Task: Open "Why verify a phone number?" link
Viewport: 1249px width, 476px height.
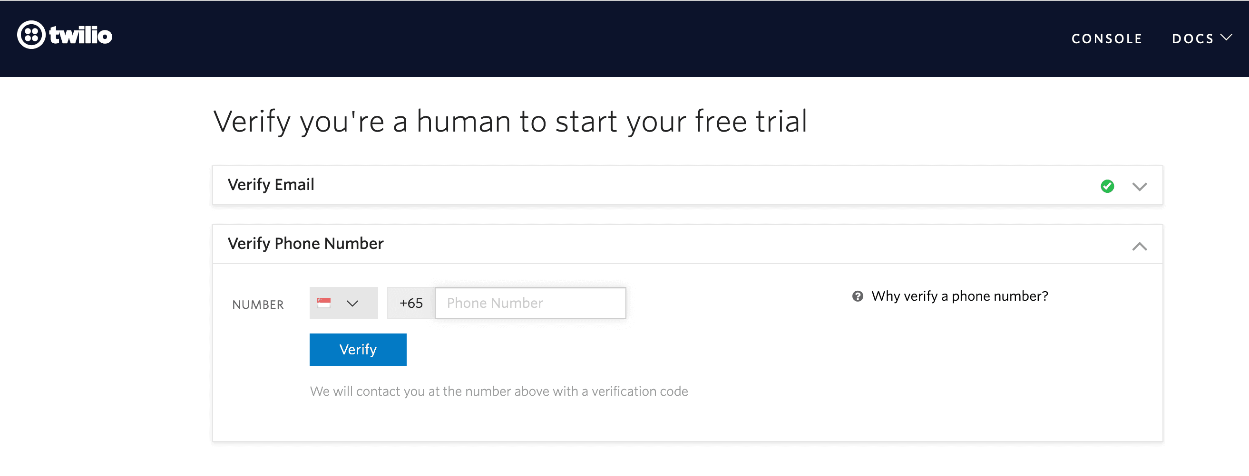Action: (959, 296)
